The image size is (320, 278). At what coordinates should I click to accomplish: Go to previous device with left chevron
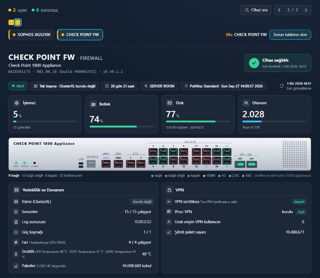(x=279, y=10)
